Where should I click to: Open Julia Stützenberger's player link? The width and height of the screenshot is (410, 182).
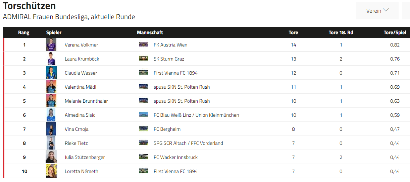pos(85,157)
